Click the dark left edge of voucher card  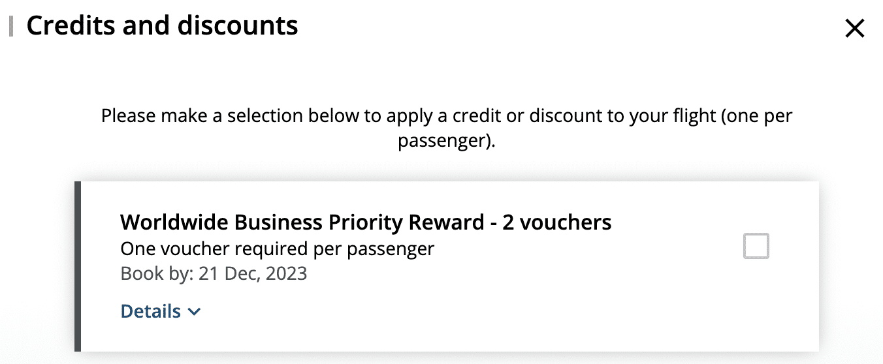pyautogui.click(x=78, y=266)
